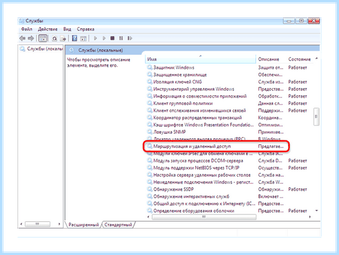This screenshot has width=339, height=255.
Task: Click the services list horizontal scrollbar thumb
Action: click(204, 217)
